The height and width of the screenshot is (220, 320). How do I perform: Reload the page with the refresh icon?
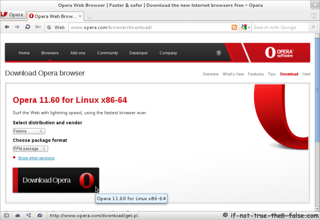point(28,27)
